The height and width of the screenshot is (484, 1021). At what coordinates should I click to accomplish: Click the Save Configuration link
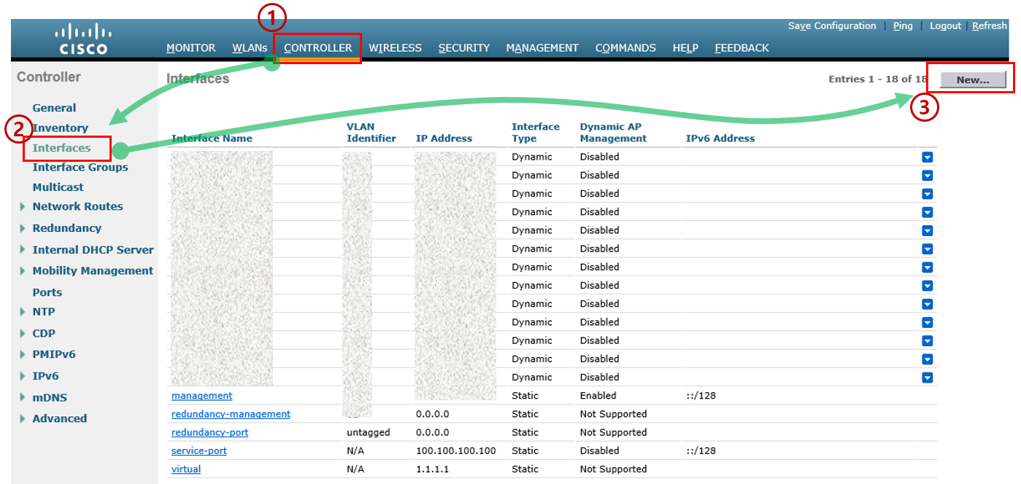(x=832, y=26)
